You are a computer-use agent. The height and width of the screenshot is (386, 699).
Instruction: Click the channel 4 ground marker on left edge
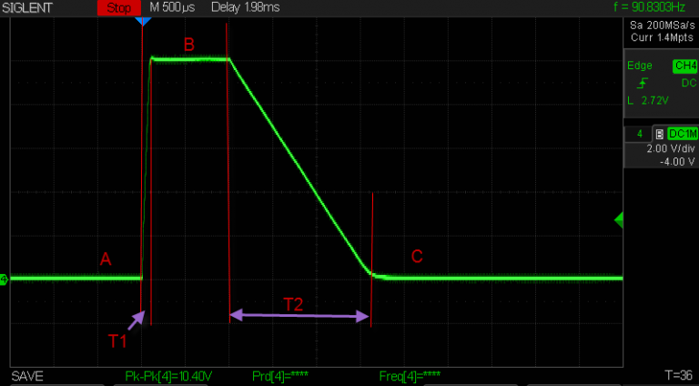(4, 279)
